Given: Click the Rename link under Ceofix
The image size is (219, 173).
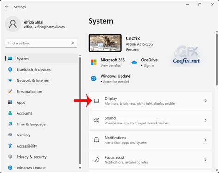Looking at the screenshot, I should click(133, 49).
